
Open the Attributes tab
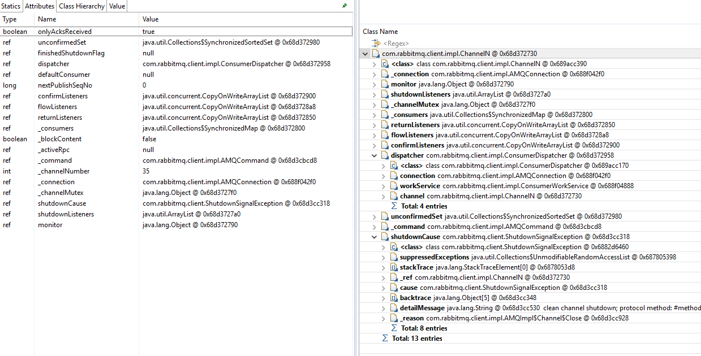[x=40, y=6]
